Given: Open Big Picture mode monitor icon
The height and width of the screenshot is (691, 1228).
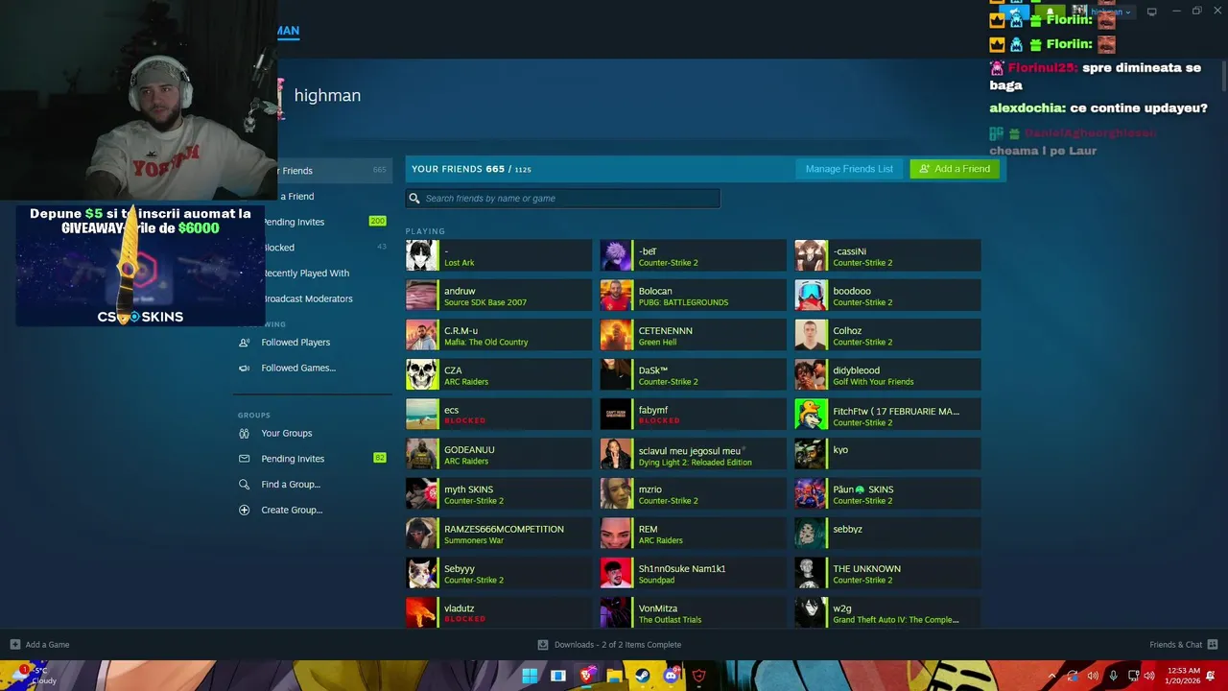Looking at the screenshot, I should click(x=1151, y=12).
